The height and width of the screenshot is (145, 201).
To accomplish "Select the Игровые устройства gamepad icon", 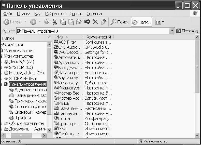I will click(56, 83).
